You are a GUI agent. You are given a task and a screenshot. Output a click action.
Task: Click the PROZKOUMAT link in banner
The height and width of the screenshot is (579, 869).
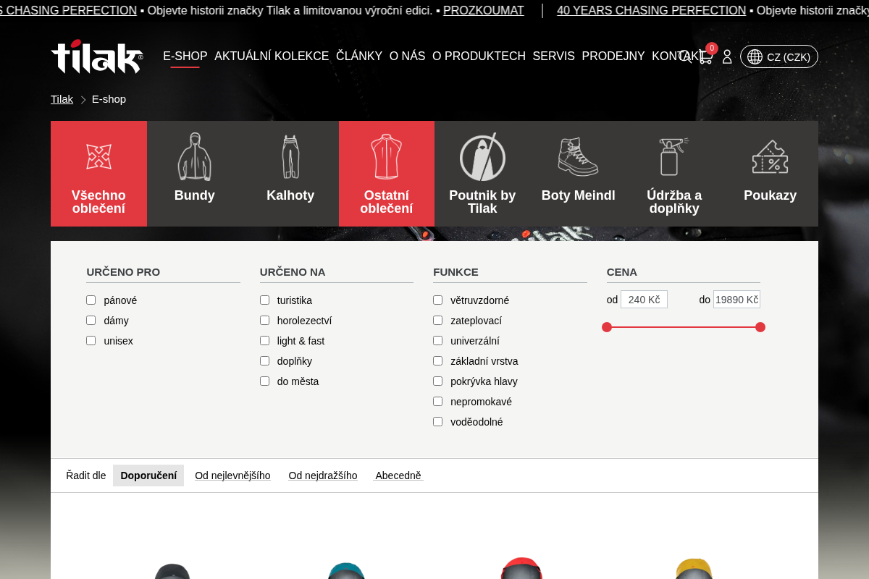484,11
